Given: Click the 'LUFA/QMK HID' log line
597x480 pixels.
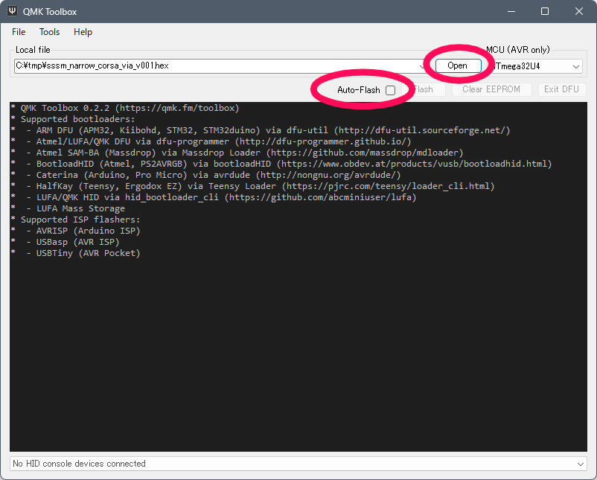Looking at the screenshot, I should click(214, 197).
